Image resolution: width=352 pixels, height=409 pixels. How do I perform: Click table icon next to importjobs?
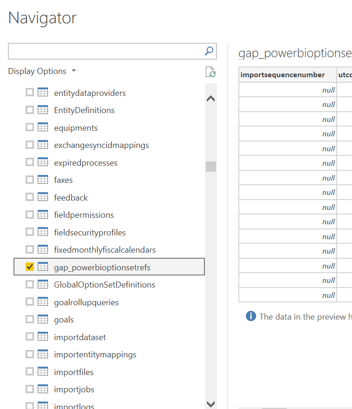43,389
